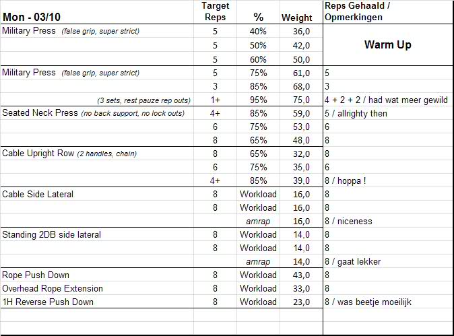Screen dimensions: 454x336
Task: Click the 'Warm Up' merged cell
Action: pos(387,45)
